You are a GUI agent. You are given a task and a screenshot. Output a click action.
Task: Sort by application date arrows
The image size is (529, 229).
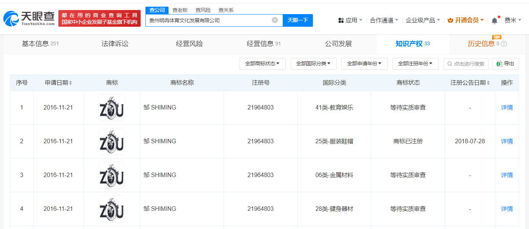[x=71, y=83]
